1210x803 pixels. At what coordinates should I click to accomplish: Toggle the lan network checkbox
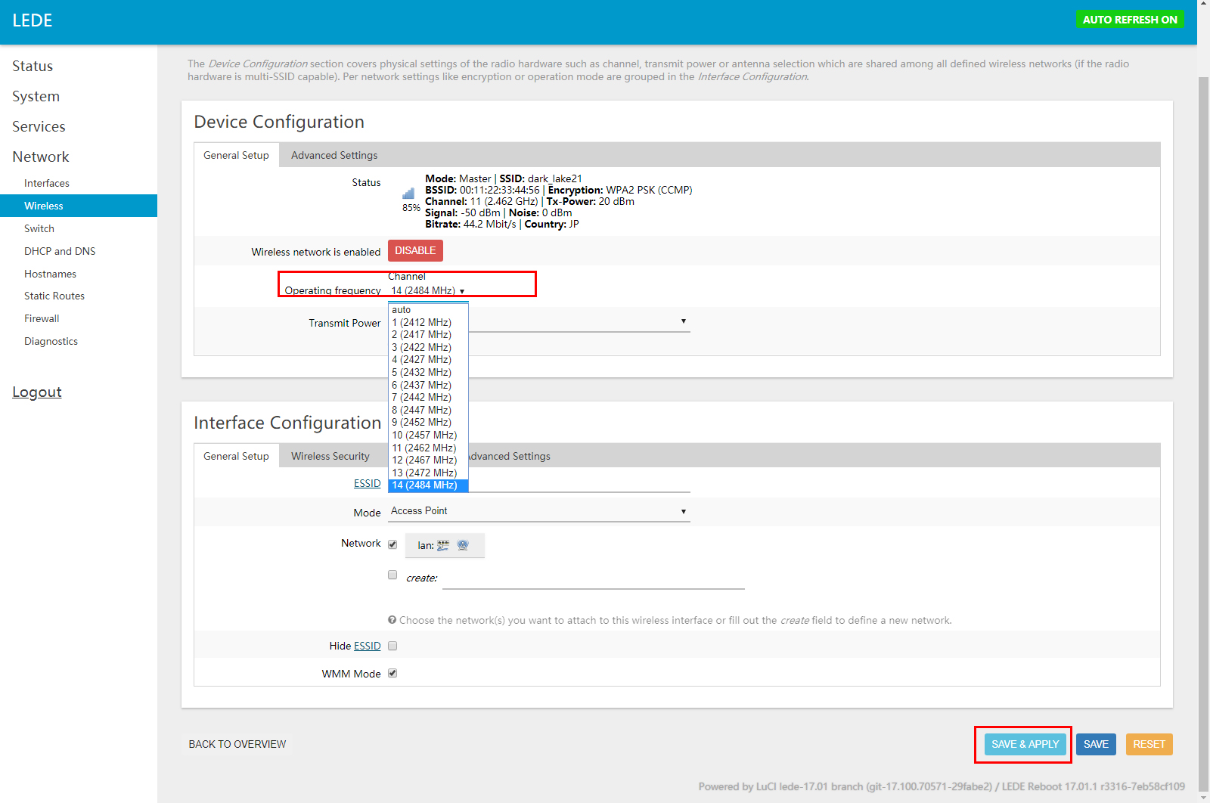coord(392,544)
